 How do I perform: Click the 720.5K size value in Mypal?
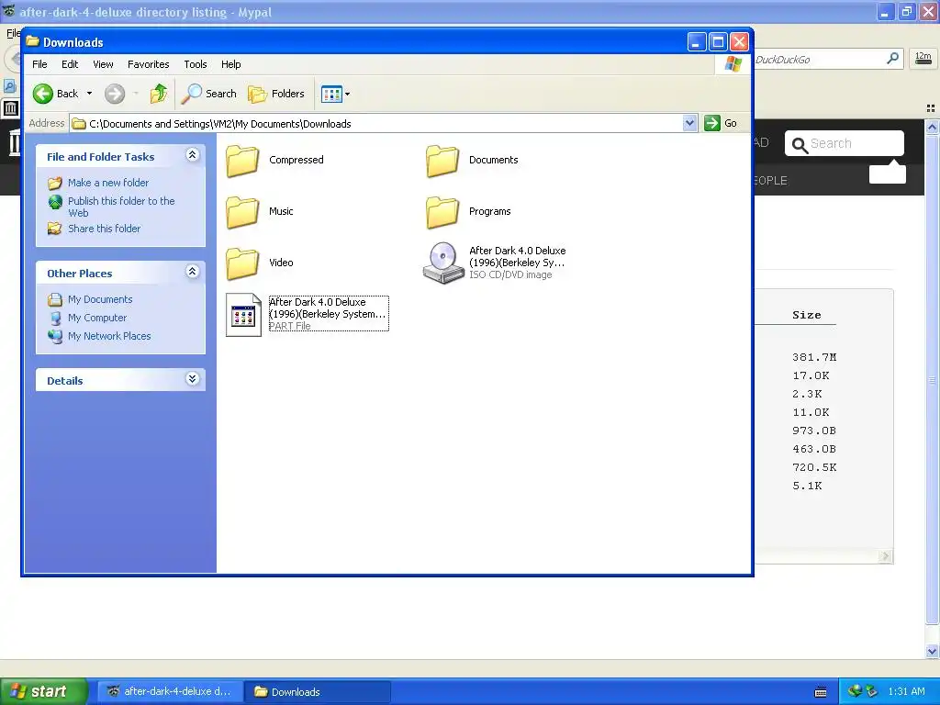814,467
